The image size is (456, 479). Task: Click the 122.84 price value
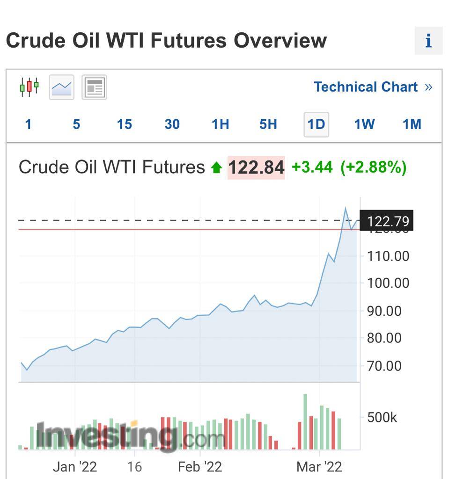click(256, 168)
